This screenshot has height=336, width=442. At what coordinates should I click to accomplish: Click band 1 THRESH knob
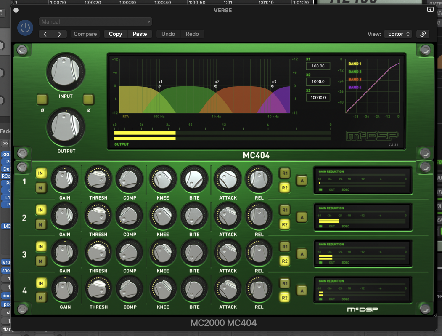point(98,180)
